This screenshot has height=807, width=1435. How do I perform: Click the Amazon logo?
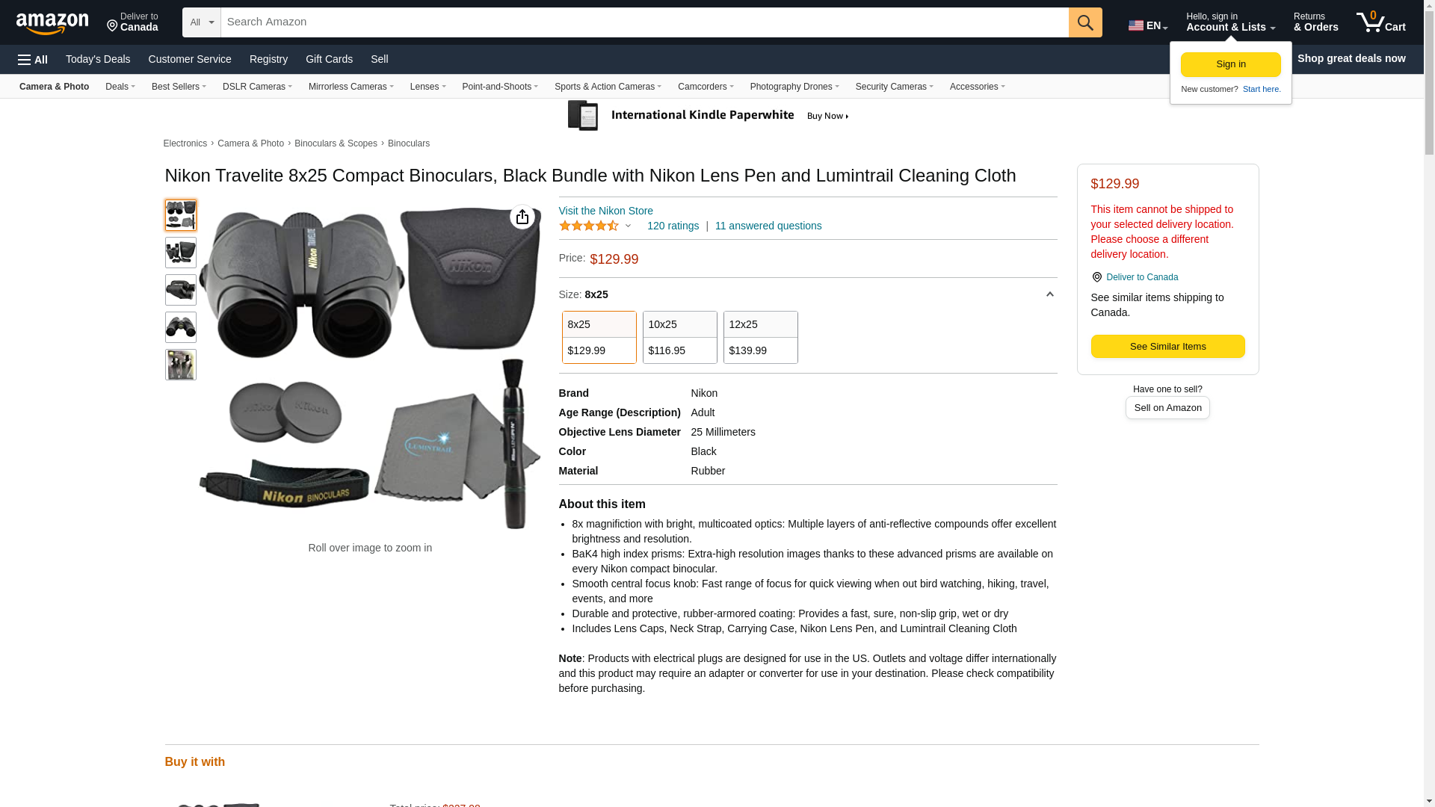(x=52, y=23)
